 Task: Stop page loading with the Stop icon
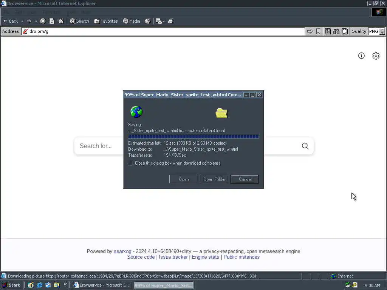click(x=43, y=21)
